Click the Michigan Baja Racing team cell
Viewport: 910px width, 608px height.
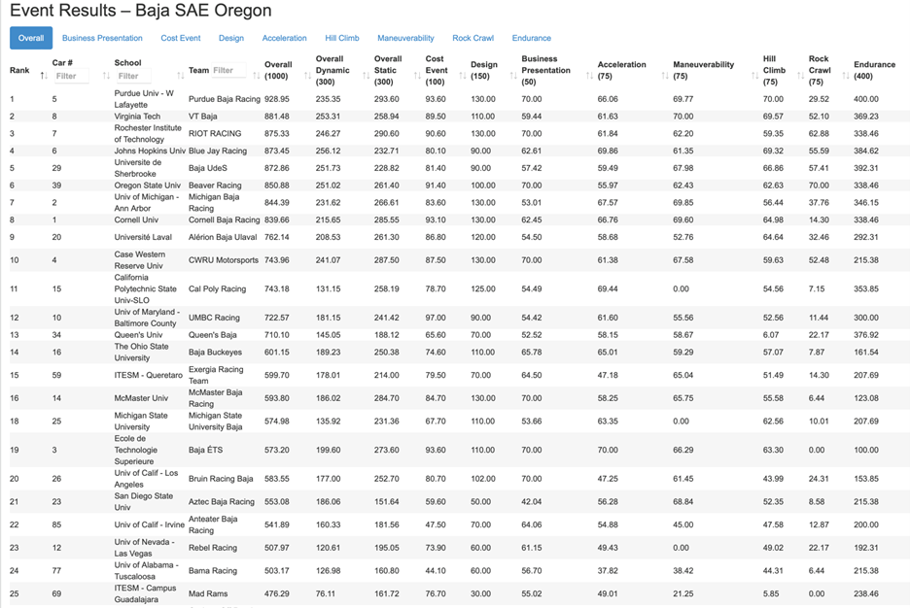point(214,202)
